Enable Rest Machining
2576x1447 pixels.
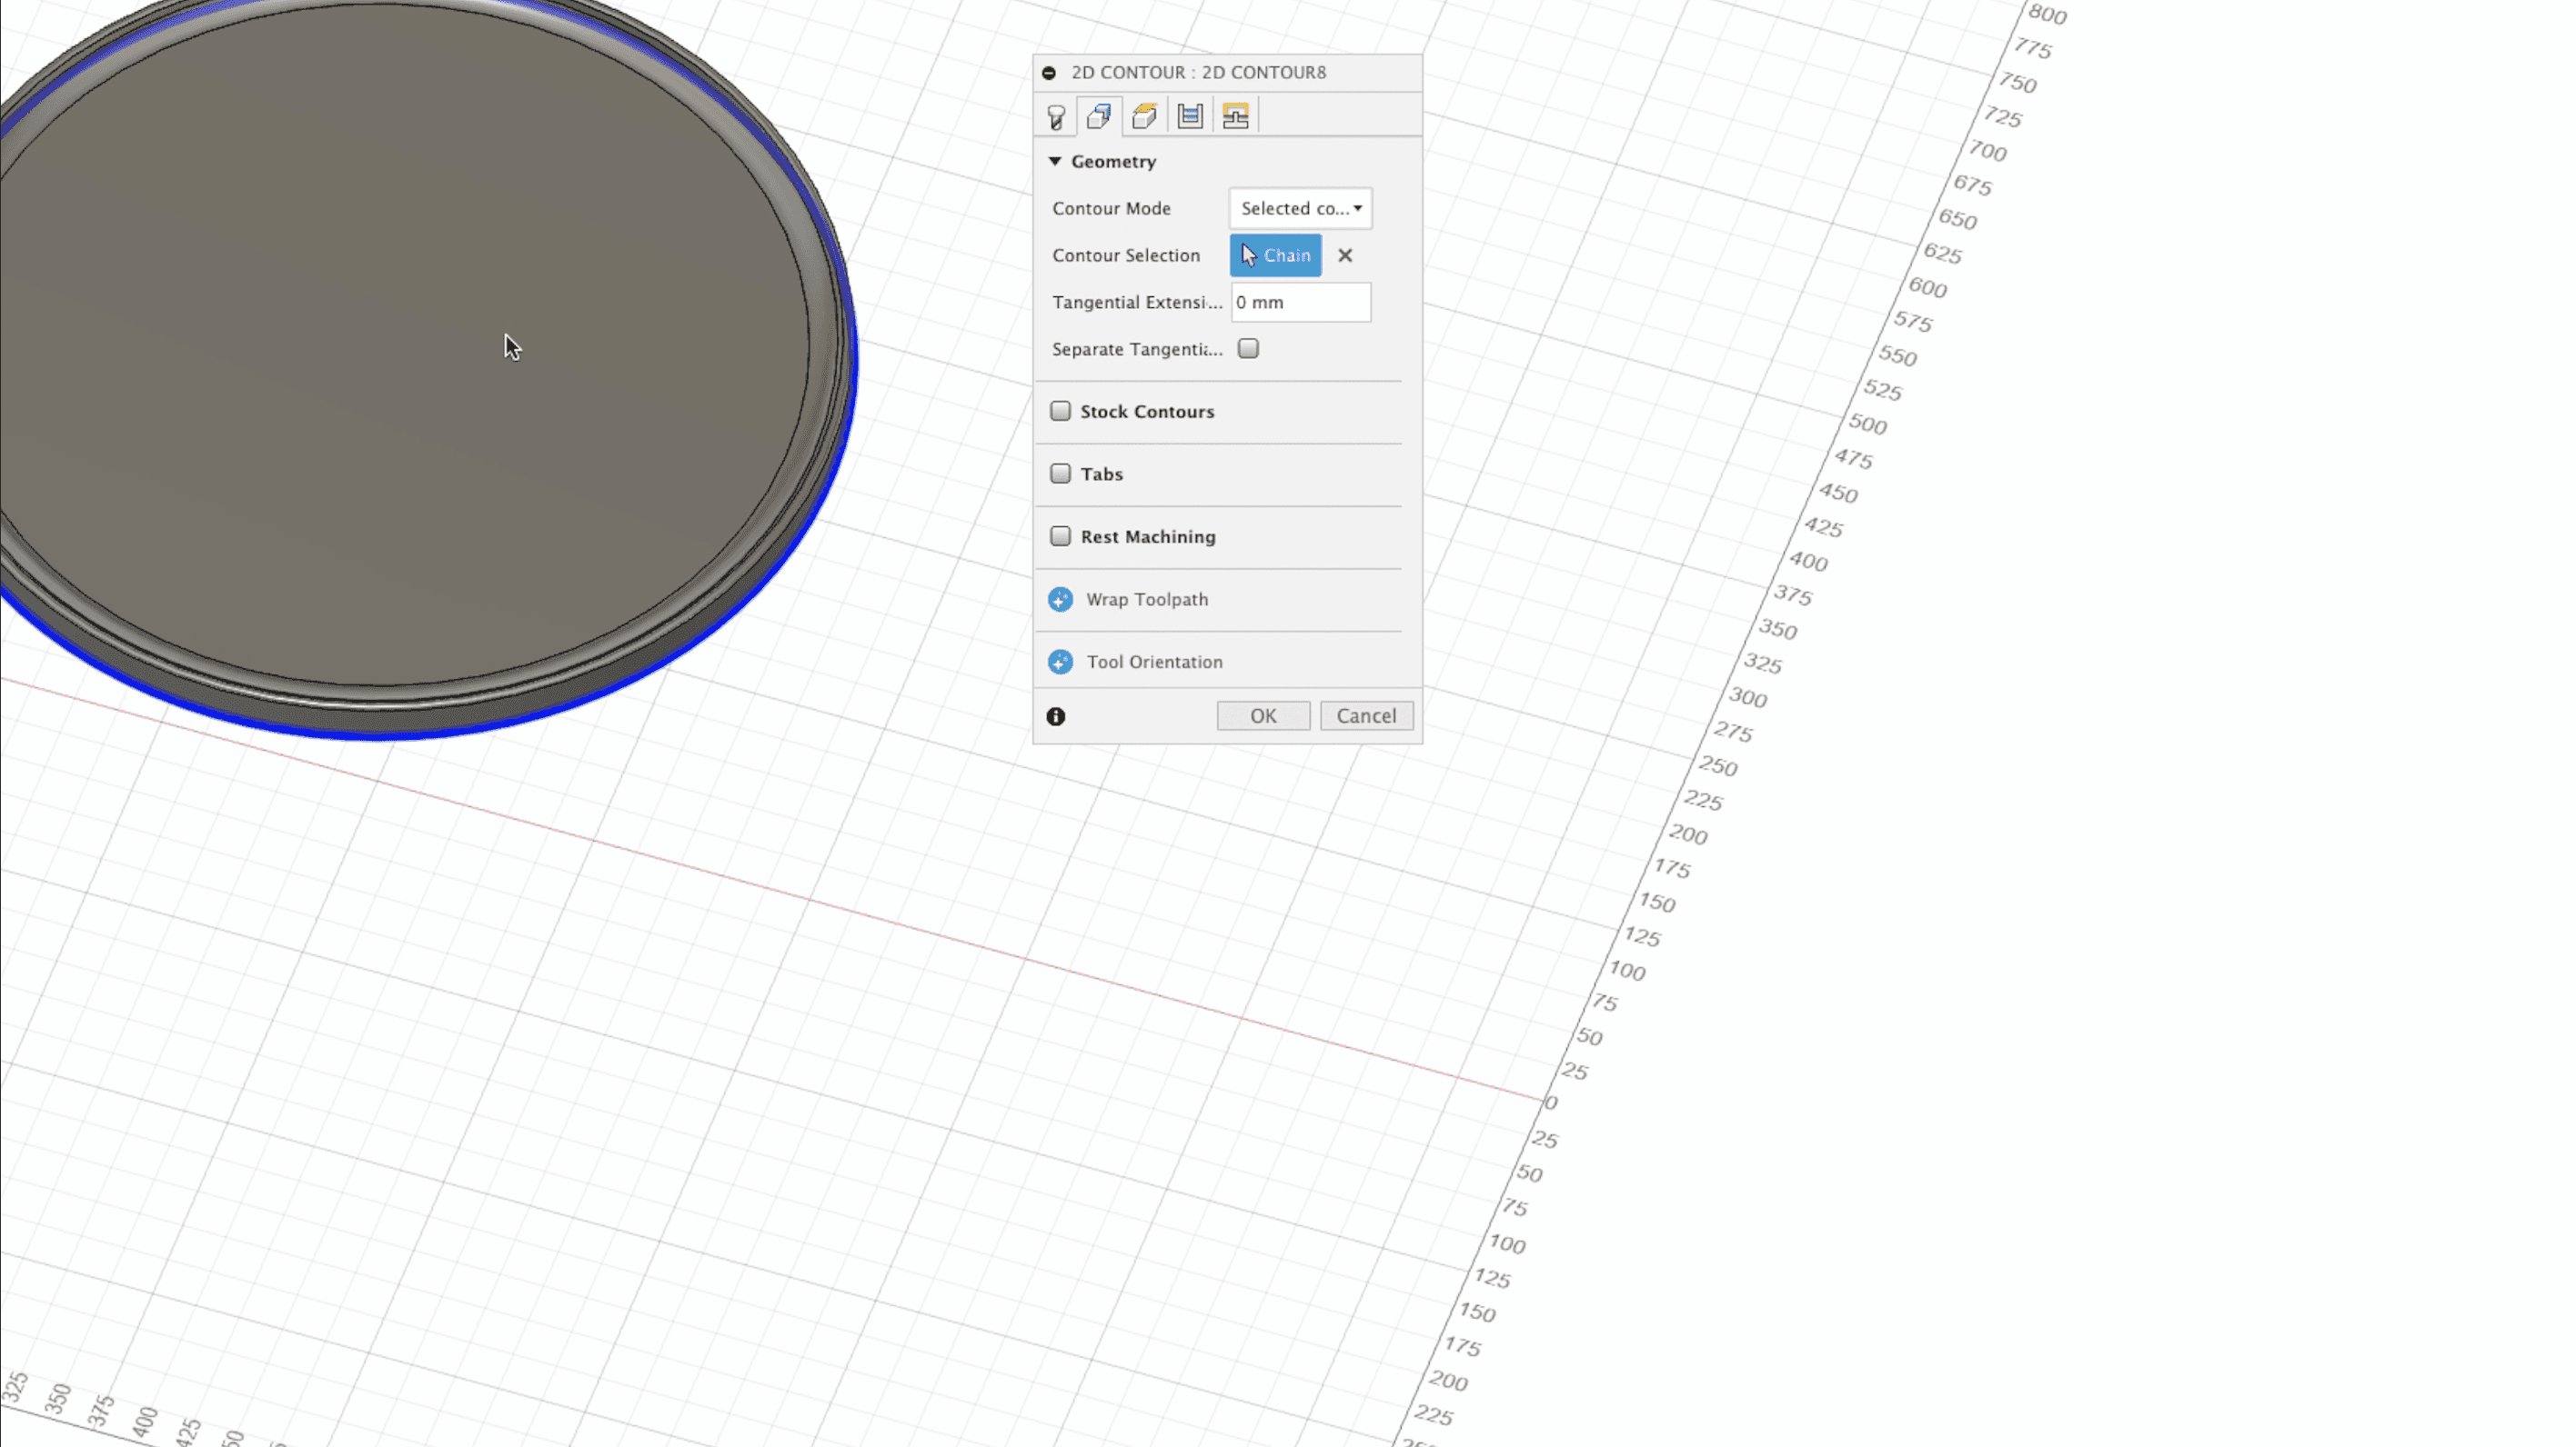(x=1060, y=536)
